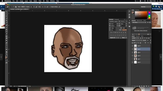
Task: Hide the white-filled bottom layer eye
Action: pyautogui.click(x=132, y=62)
